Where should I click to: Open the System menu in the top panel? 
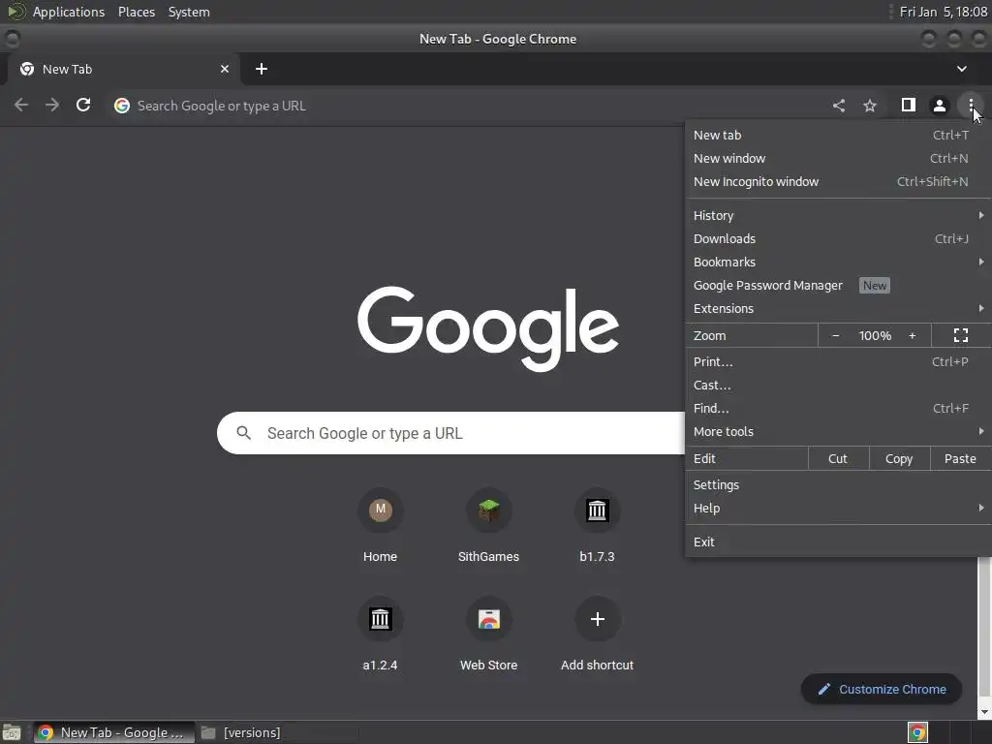189,12
